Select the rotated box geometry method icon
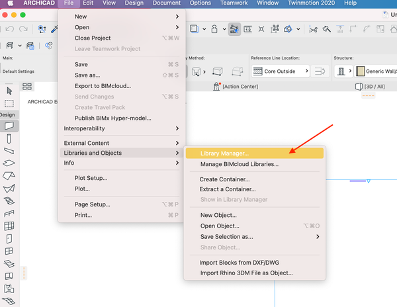 coord(238,71)
